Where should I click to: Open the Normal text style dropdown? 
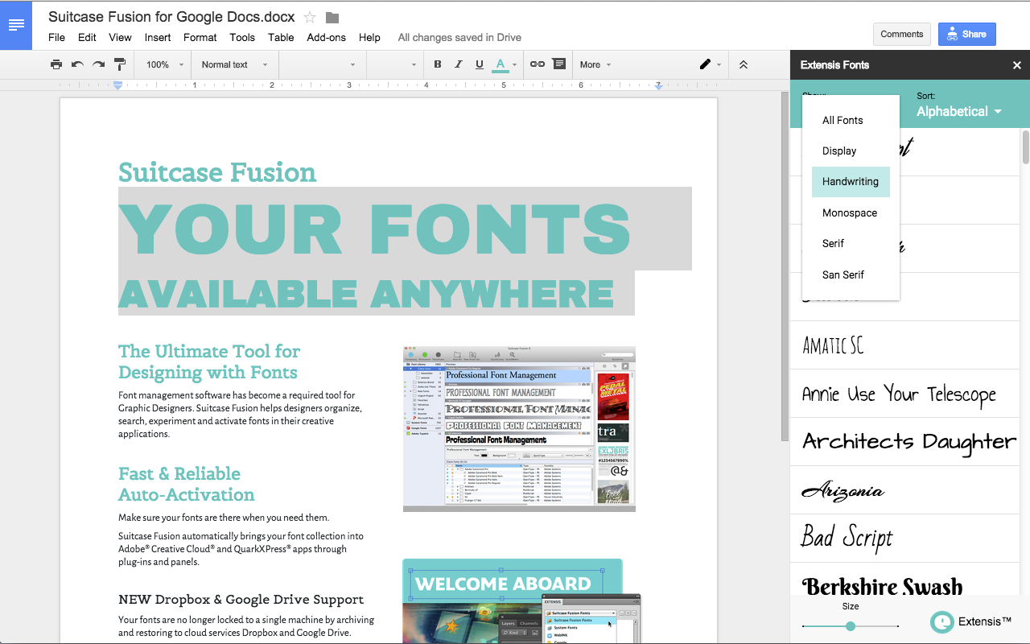(x=233, y=64)
